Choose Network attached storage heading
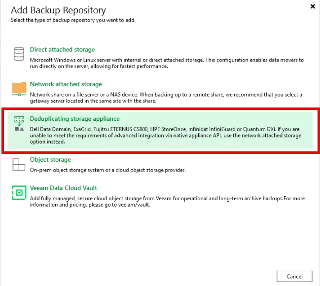The width and height of the screenshot is (320, 286). 66,84
